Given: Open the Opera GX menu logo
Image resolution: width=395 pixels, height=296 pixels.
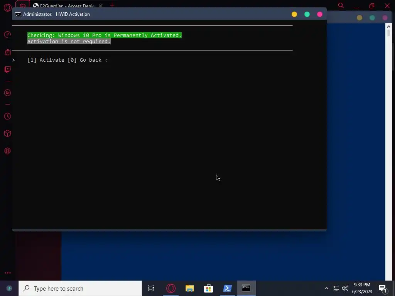Looking at the screenshot, I should point(8,8).
